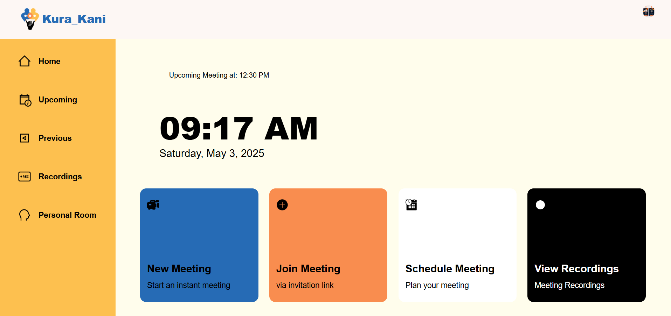
Task: Click Join Meeting via invitation link
Action: click(x=328, y=245)
